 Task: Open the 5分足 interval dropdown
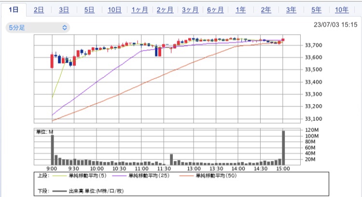[x=38, y=27]
